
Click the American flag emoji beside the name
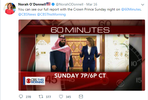[48, 4]
